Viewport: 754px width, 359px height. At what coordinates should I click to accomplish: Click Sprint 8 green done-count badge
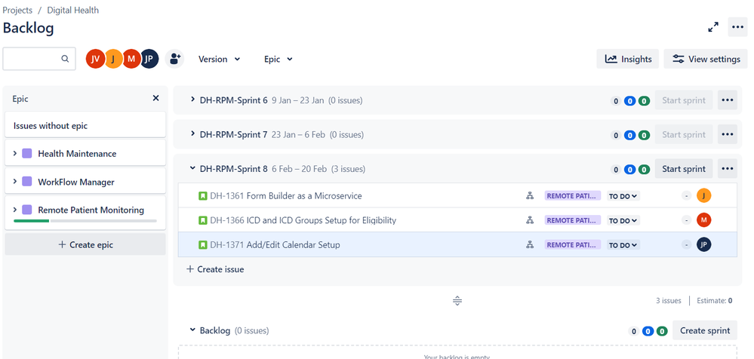[645, 169]
